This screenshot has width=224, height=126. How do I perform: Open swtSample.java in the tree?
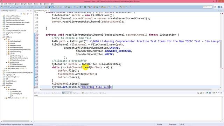tap(17, 94)
